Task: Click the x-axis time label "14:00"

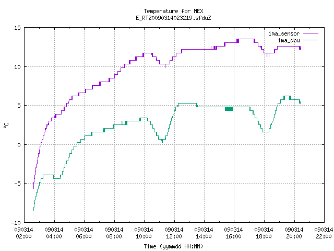Action: (x=204, y=236)
